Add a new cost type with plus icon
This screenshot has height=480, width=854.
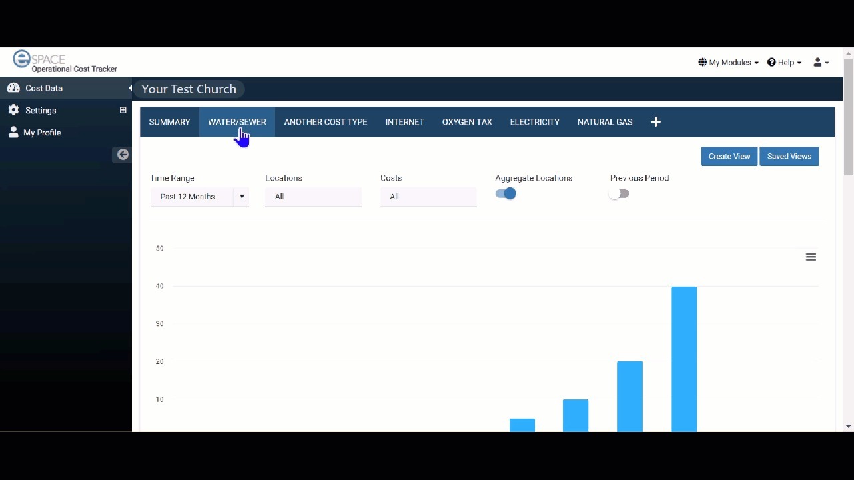[x=655, y=122]
